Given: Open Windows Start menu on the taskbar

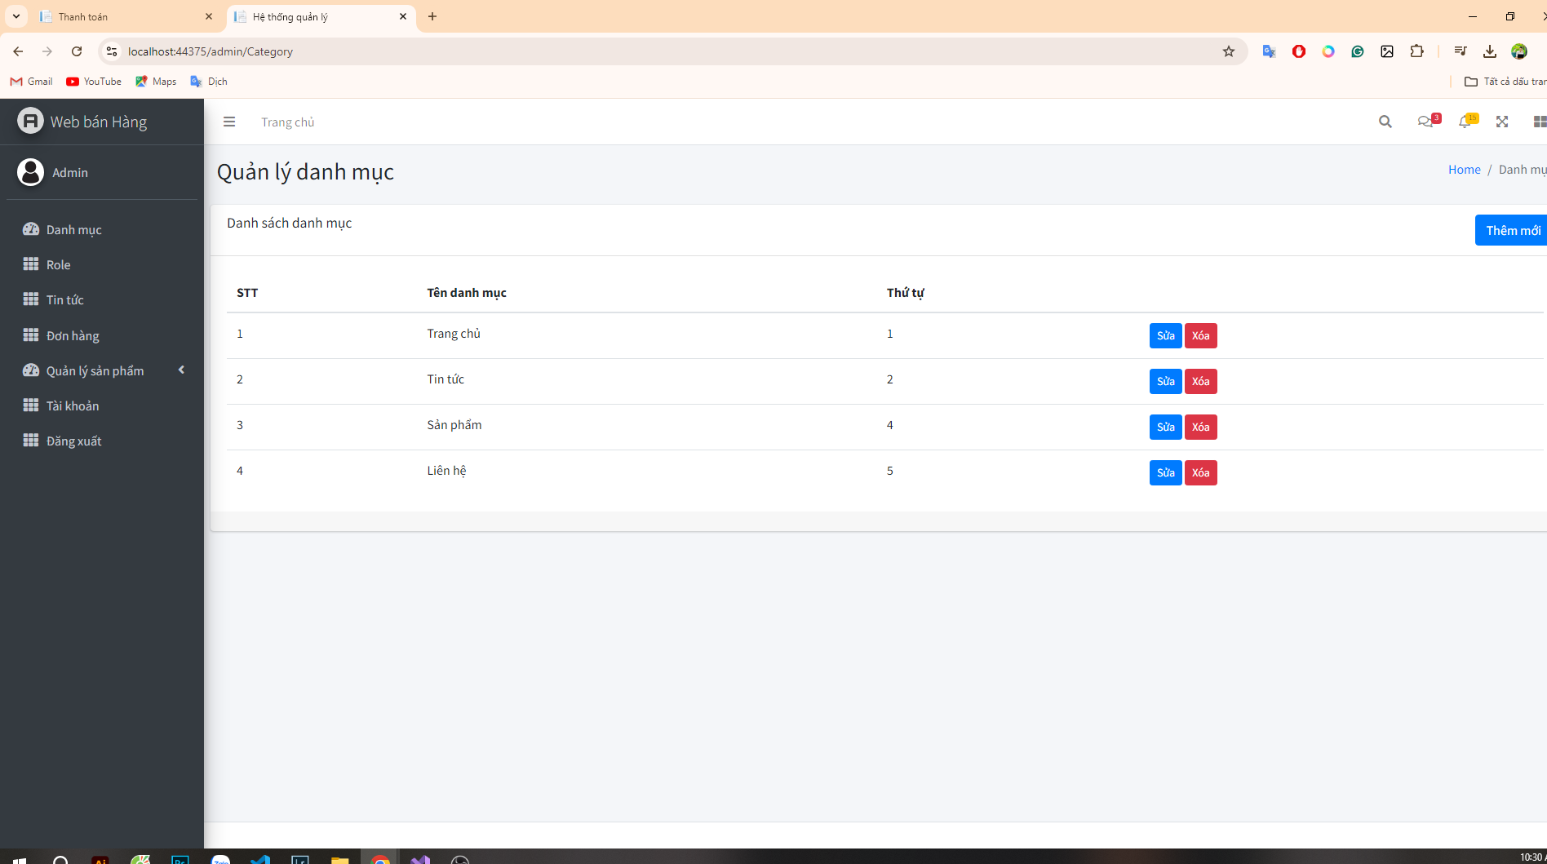Looking at the screenshot, I should [20, 858].
